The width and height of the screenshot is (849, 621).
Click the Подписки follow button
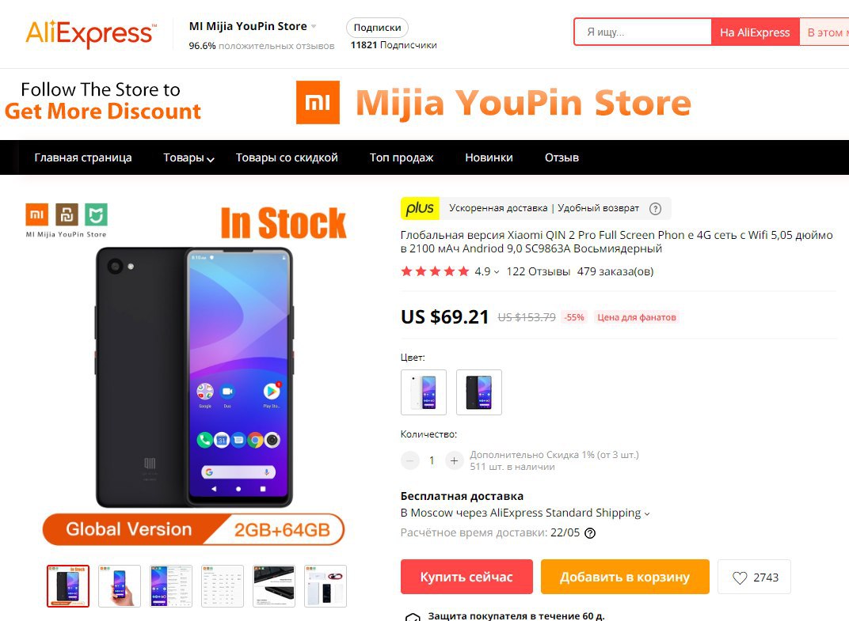coord(378,28)
